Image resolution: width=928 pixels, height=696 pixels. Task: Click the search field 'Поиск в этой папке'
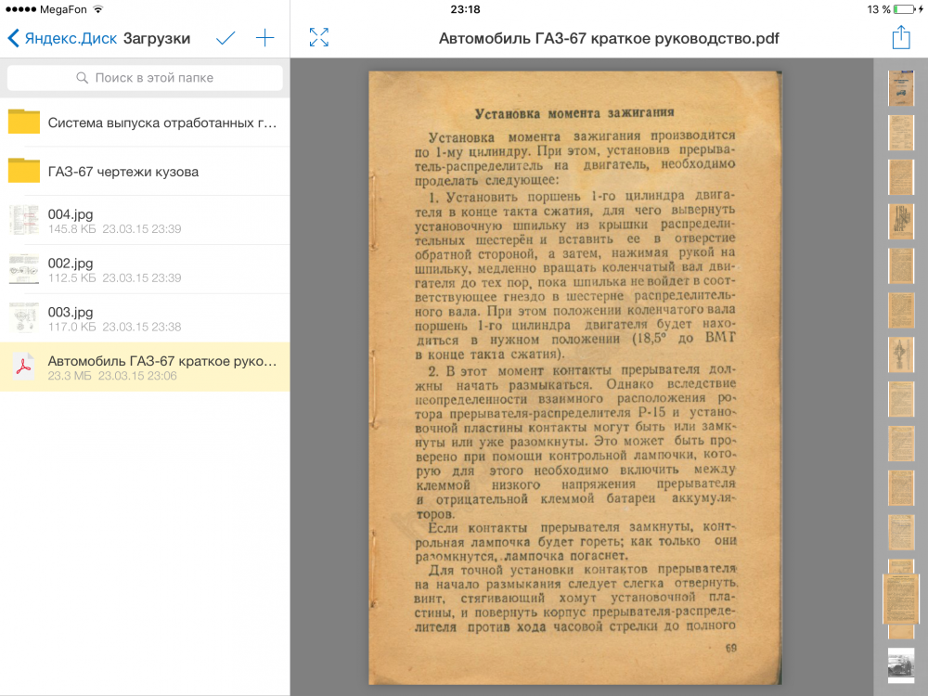click(145, 78)
